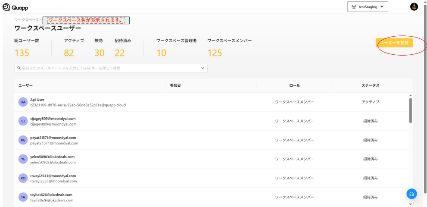Open the headset support chat button
Image resolution: width=427 pixels, height=207 pixels.
pos(411,194)
